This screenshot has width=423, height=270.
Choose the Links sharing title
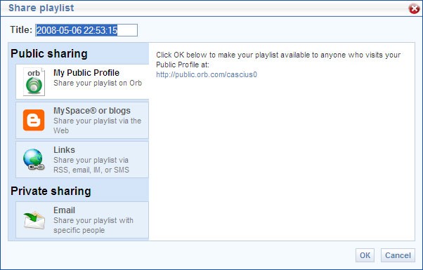point(64,149)
